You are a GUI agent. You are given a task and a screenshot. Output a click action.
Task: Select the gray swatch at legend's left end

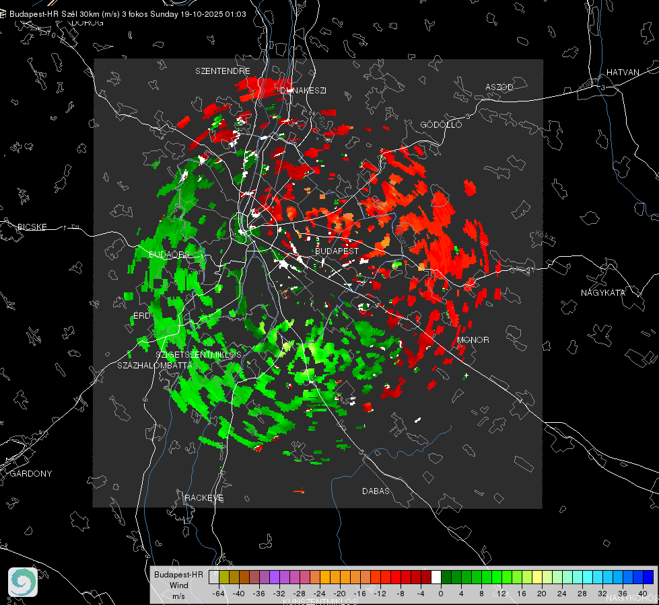point(214,577)
